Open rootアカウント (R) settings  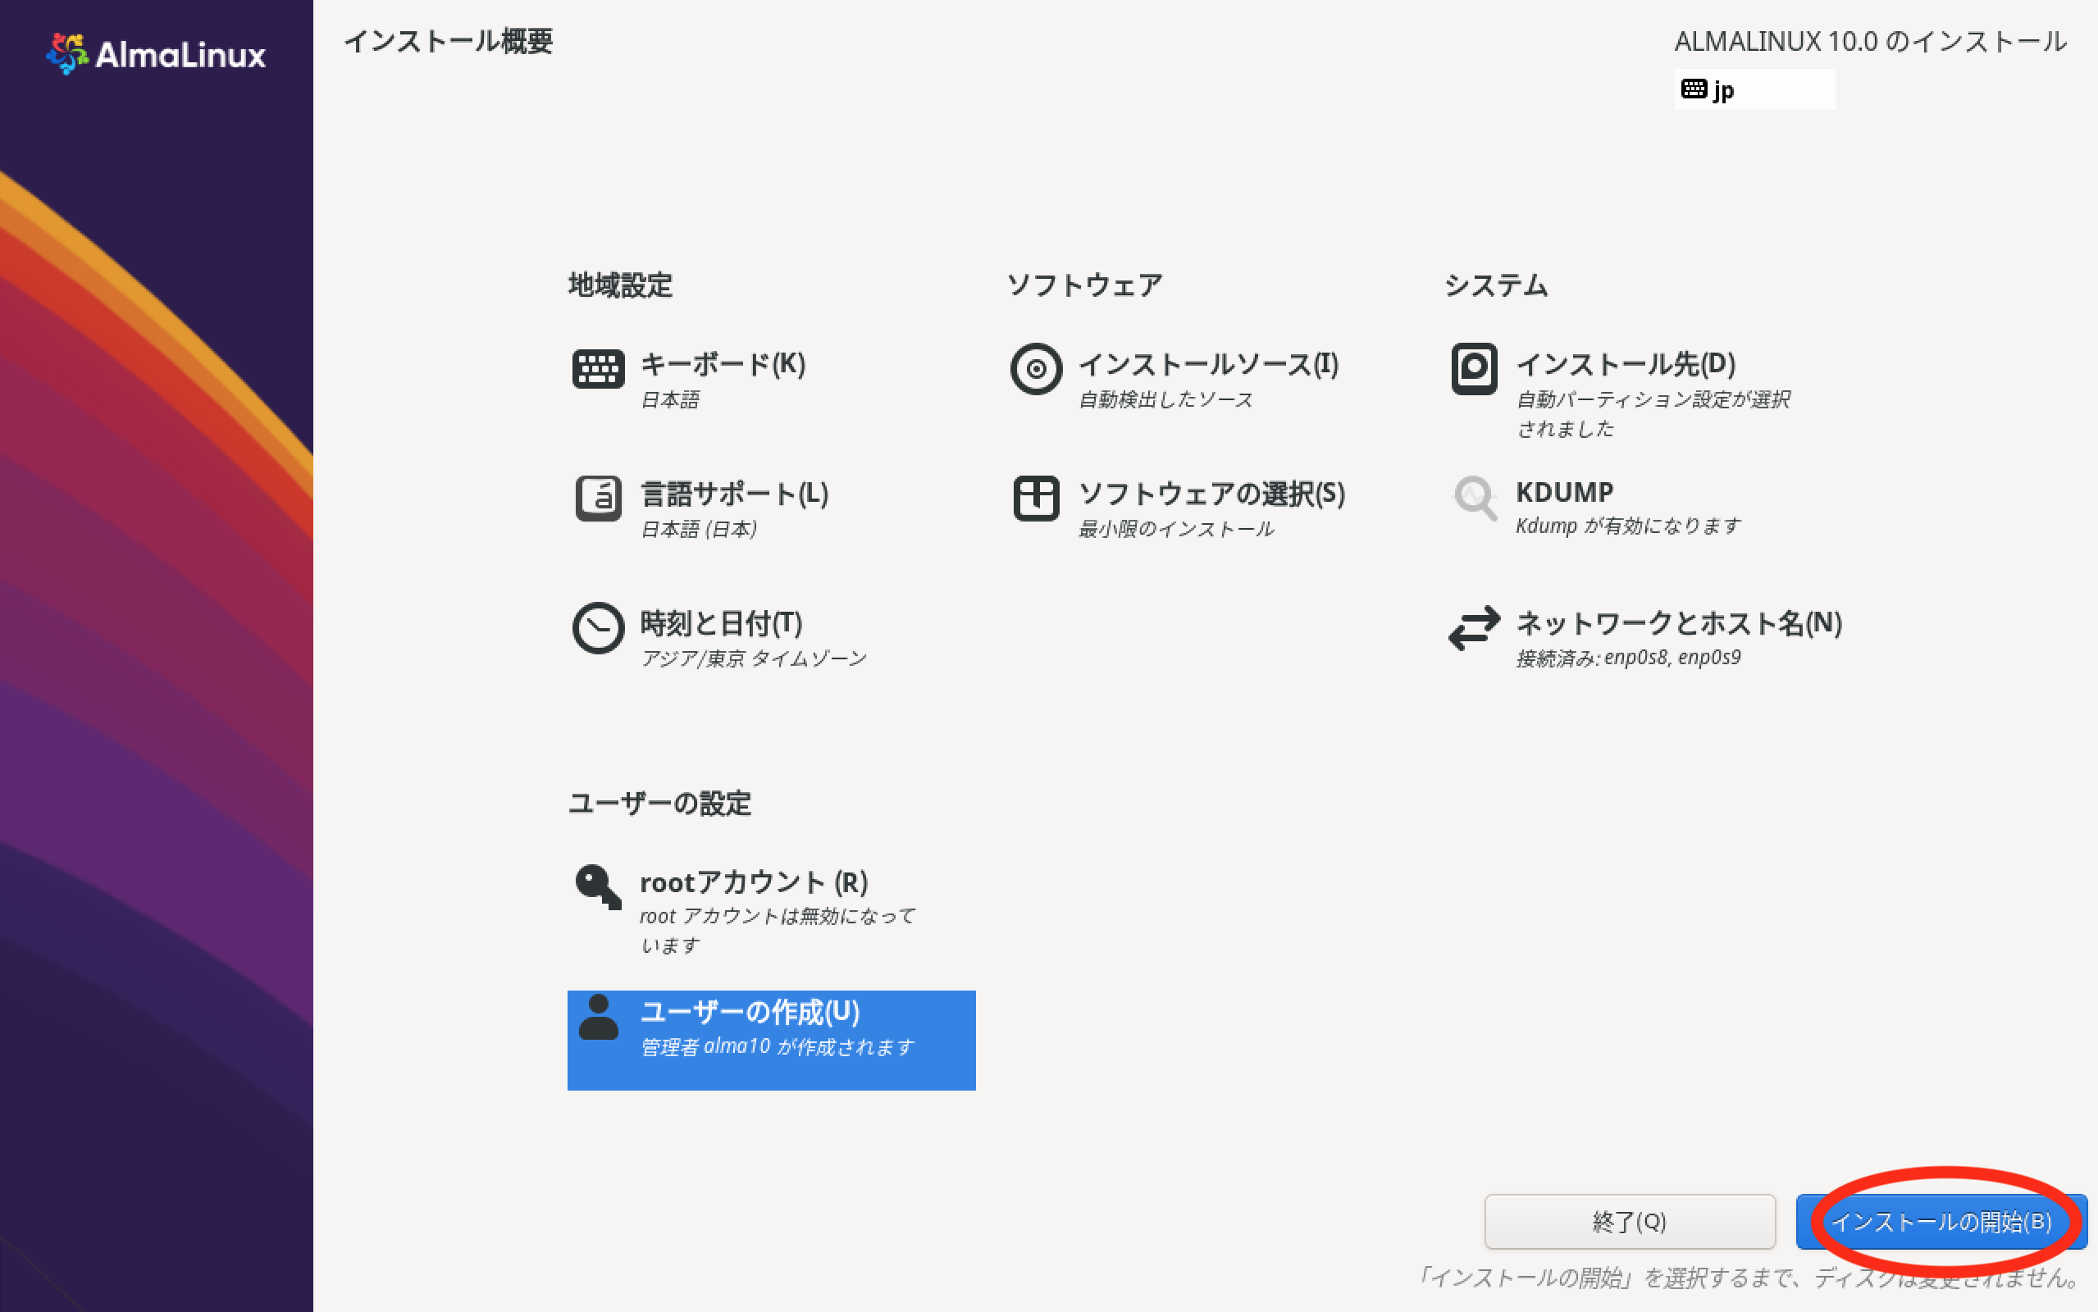[754, 881]
